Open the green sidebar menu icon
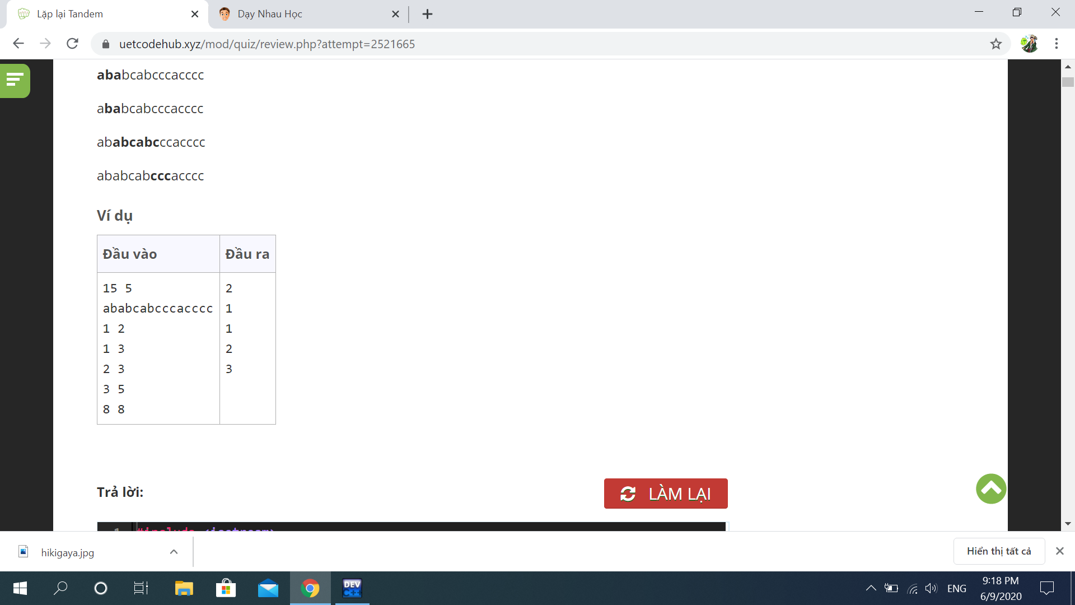1075x605 pixels. point(15,80)
